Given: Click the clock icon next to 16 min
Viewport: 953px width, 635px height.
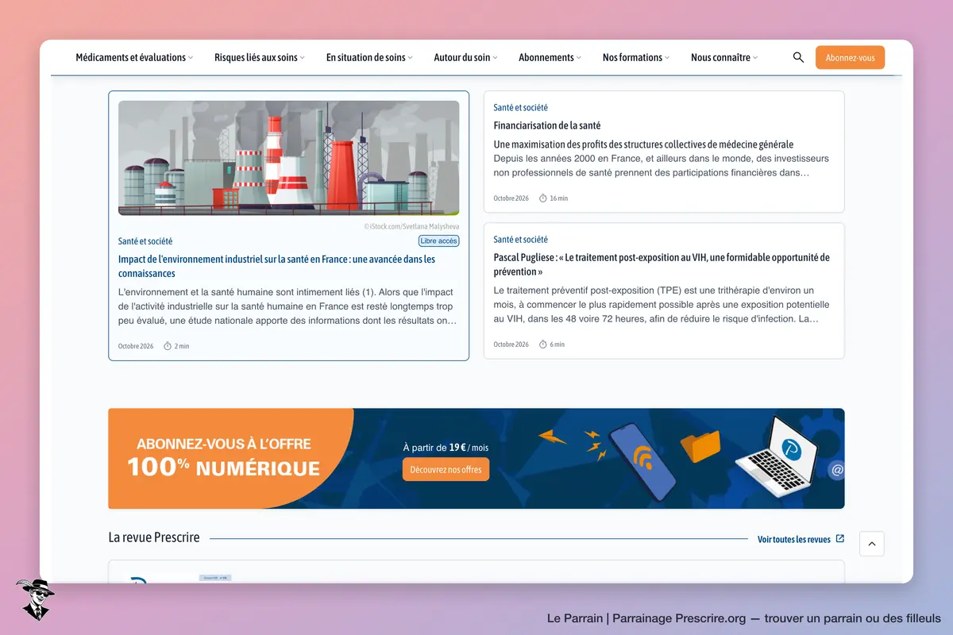Looking at the screenshot, I should pyautogui.click(x=543, y=198).
